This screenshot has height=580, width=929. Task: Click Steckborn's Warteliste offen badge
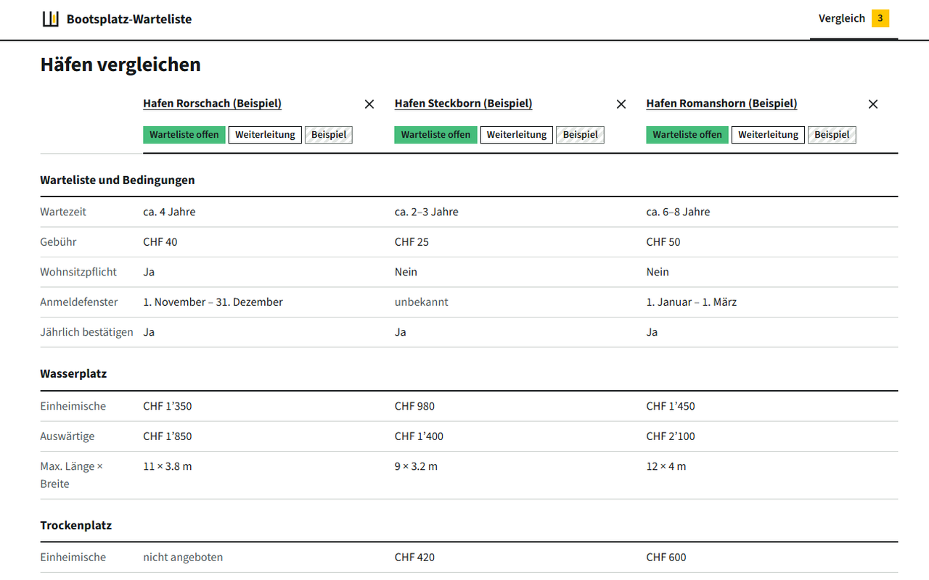point(436,135)
